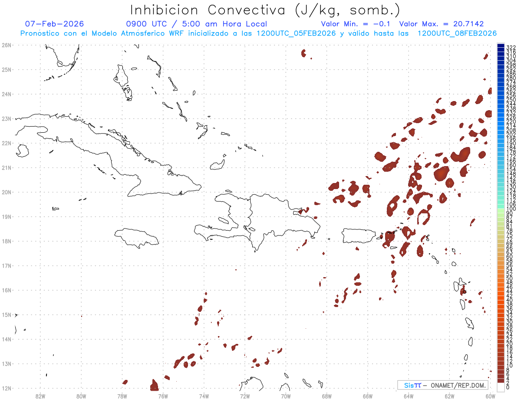Image resolution: width=521 pixels, height=402 pixels.
Task: Click the 70W longitude label
Action: [286, 396]
